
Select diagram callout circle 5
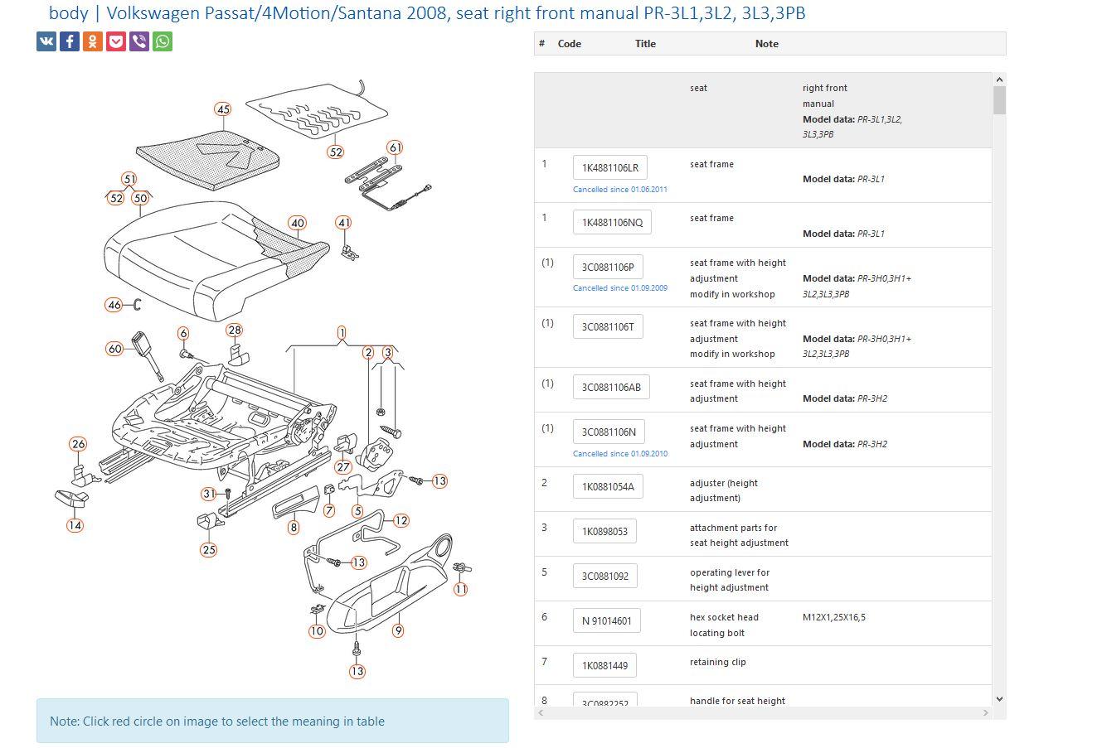[x=357, y=511]
